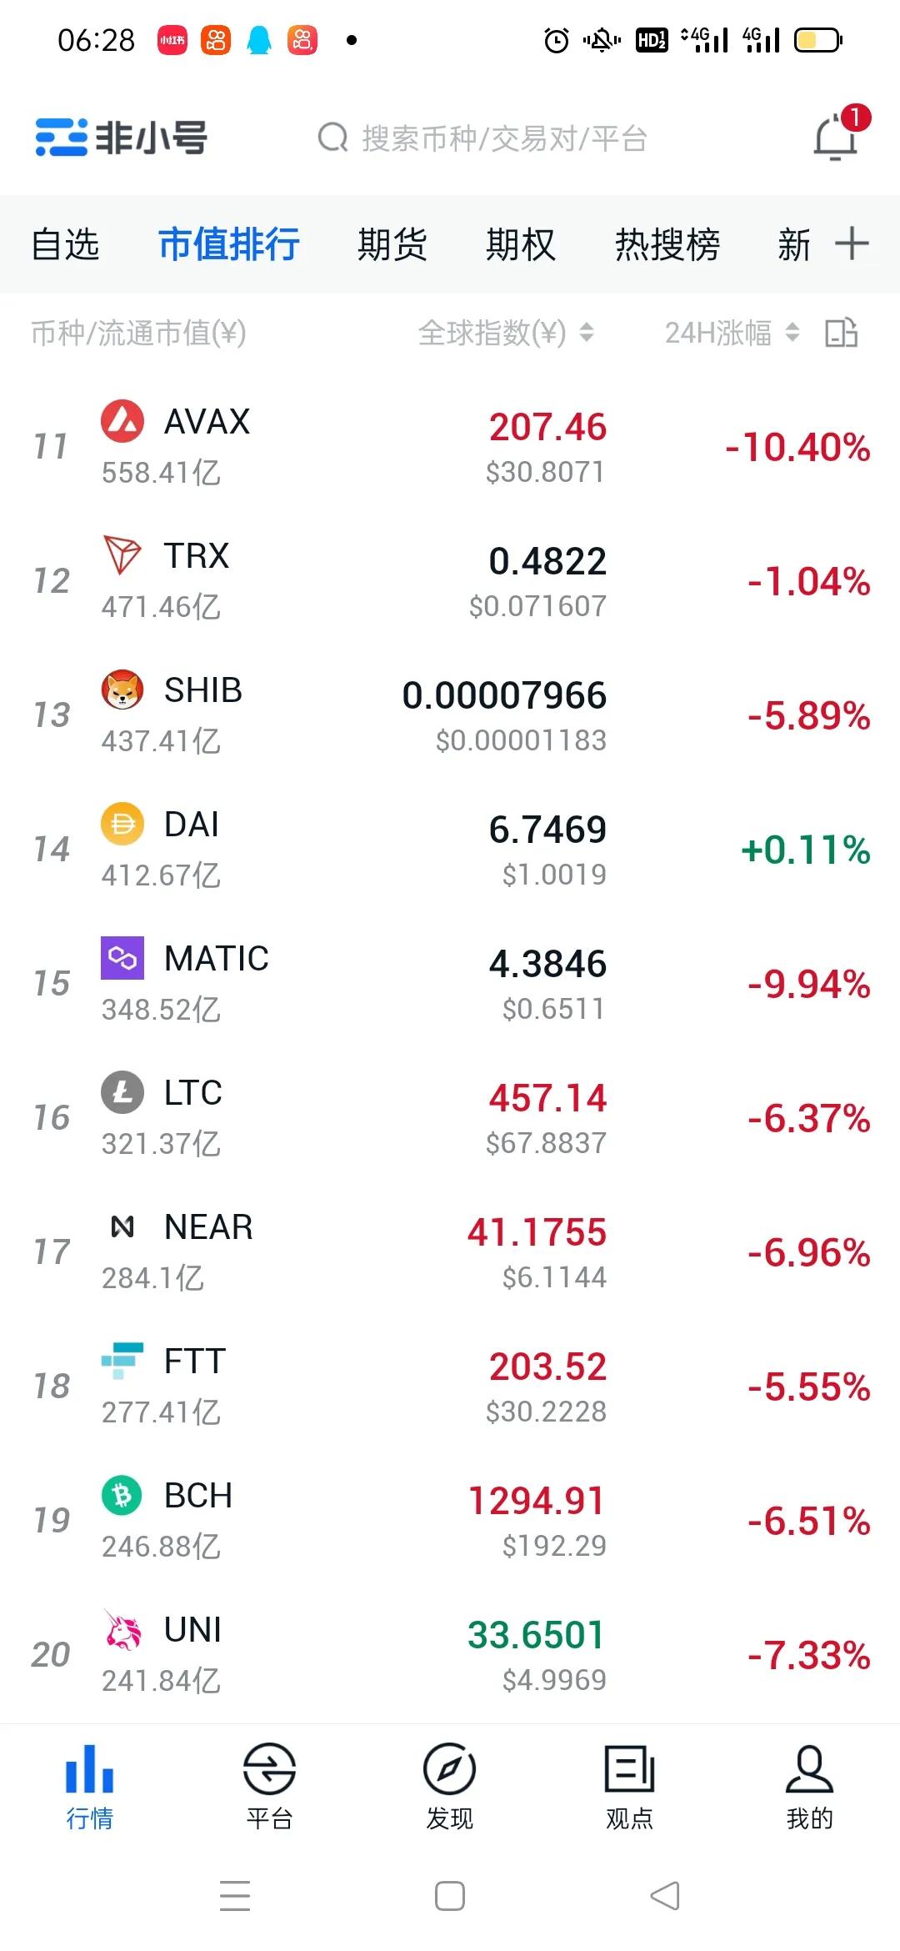This screenshot has height=1951, width=900.
Task: Open the 期货 futures tab
Action: [392, 244]
